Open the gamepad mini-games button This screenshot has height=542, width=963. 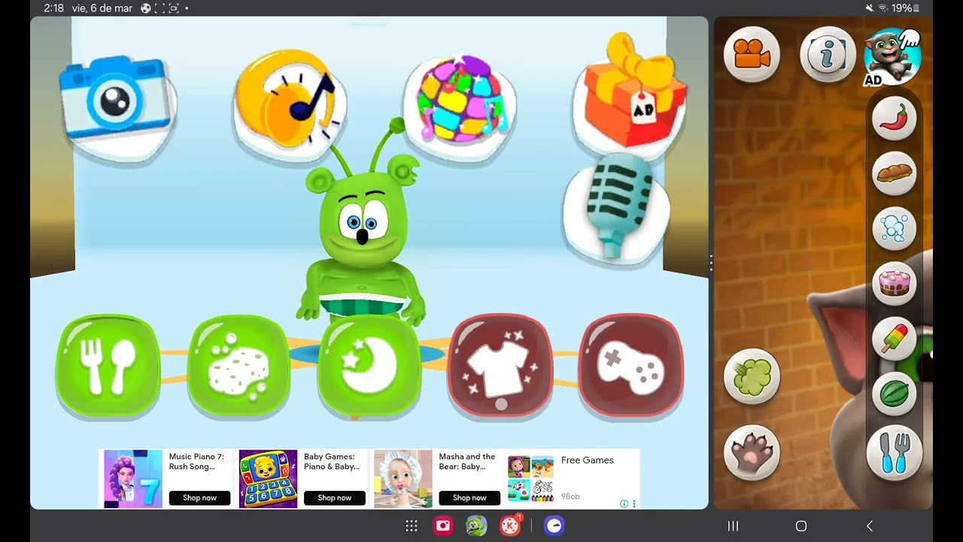pos(631,367)
